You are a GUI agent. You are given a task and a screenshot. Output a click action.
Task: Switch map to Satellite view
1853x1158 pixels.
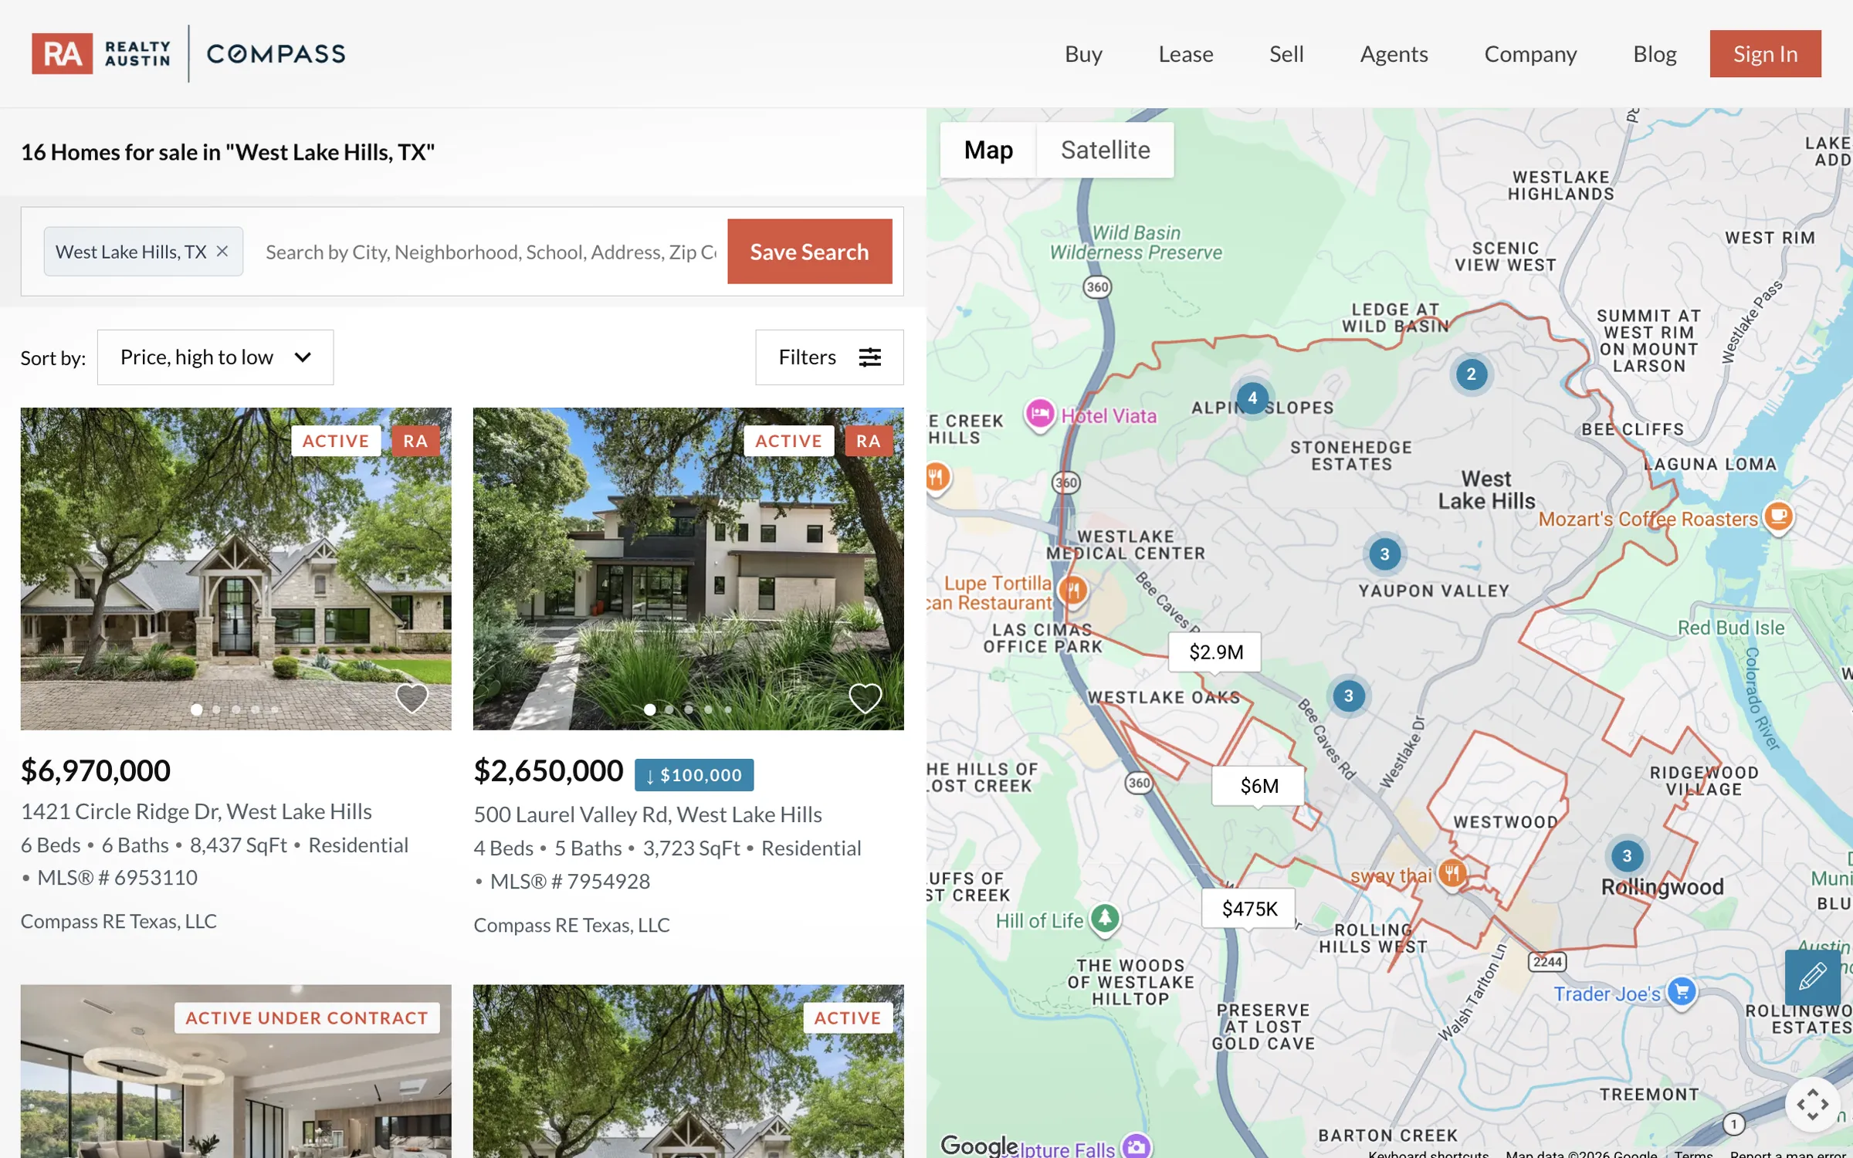[1105, 150]
